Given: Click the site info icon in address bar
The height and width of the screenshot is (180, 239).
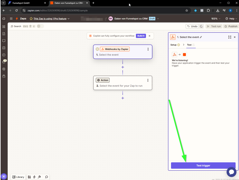Looking at the screenshot, I should click(x=24, y=10).
